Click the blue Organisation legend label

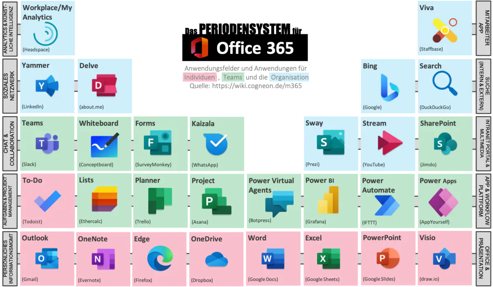[x=289, y=77]
